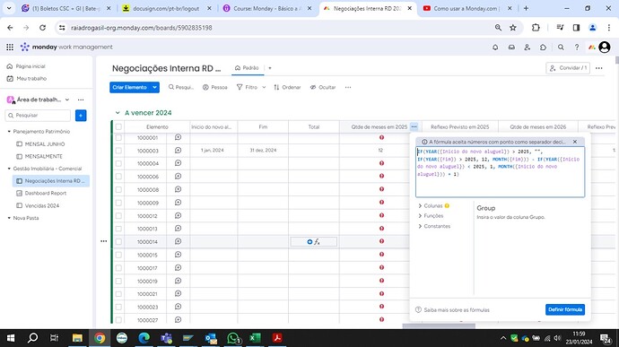Switch to Como usar a Monday.com browser tab
619x347 pixels.
(x=467, y=8)
